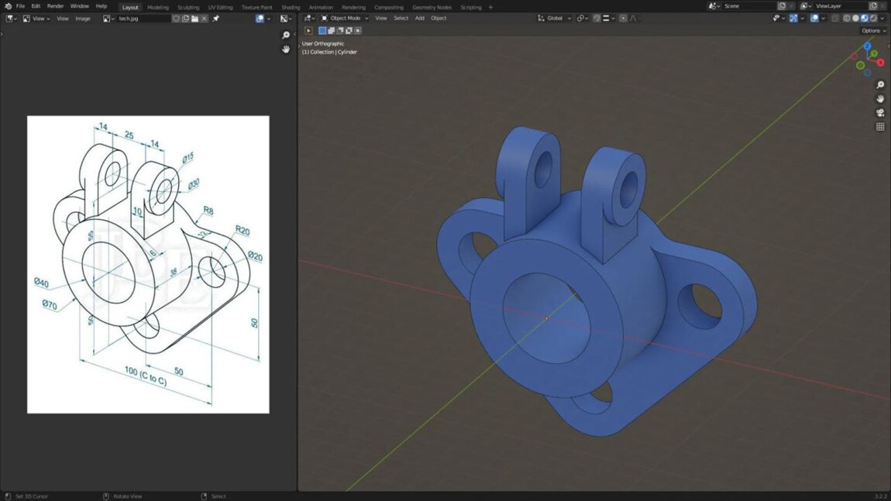Click the pin icon next to tech.jpg
891x501 pixels.
tap(216, 19)
